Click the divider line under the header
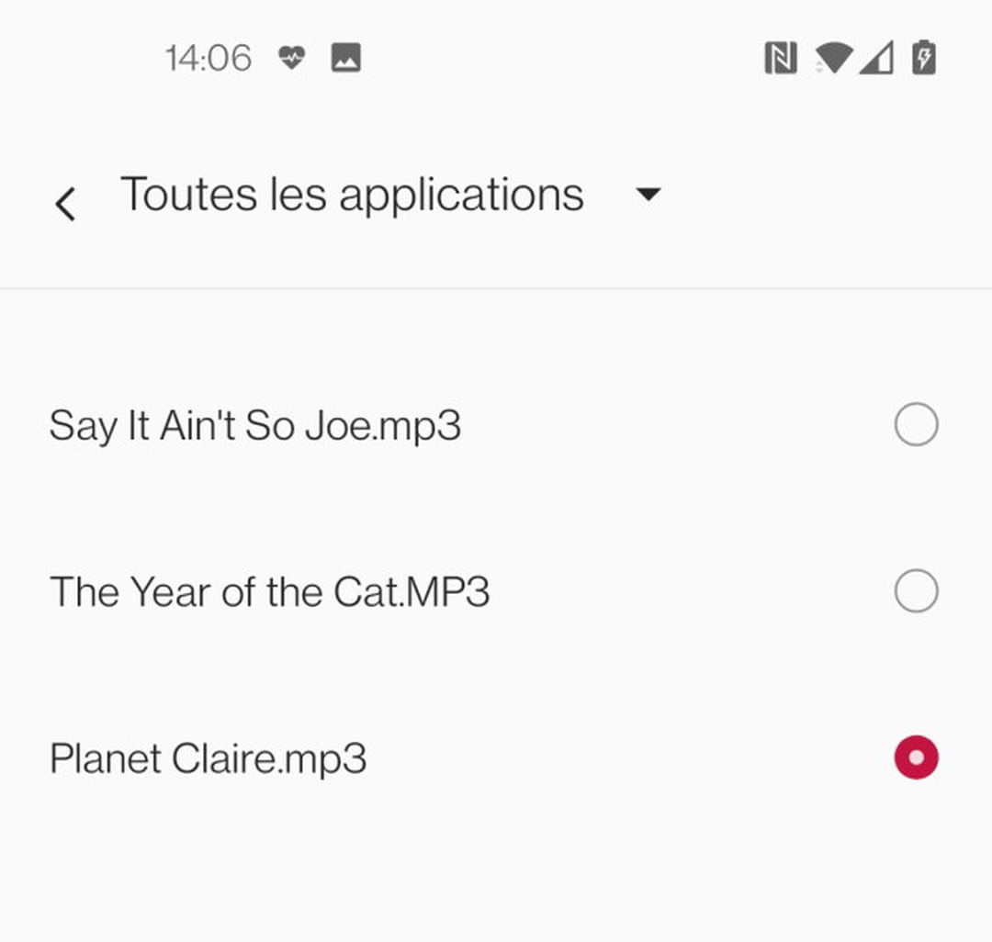The height and width of the screenshot is (942, 992). (x=496, y=289)
